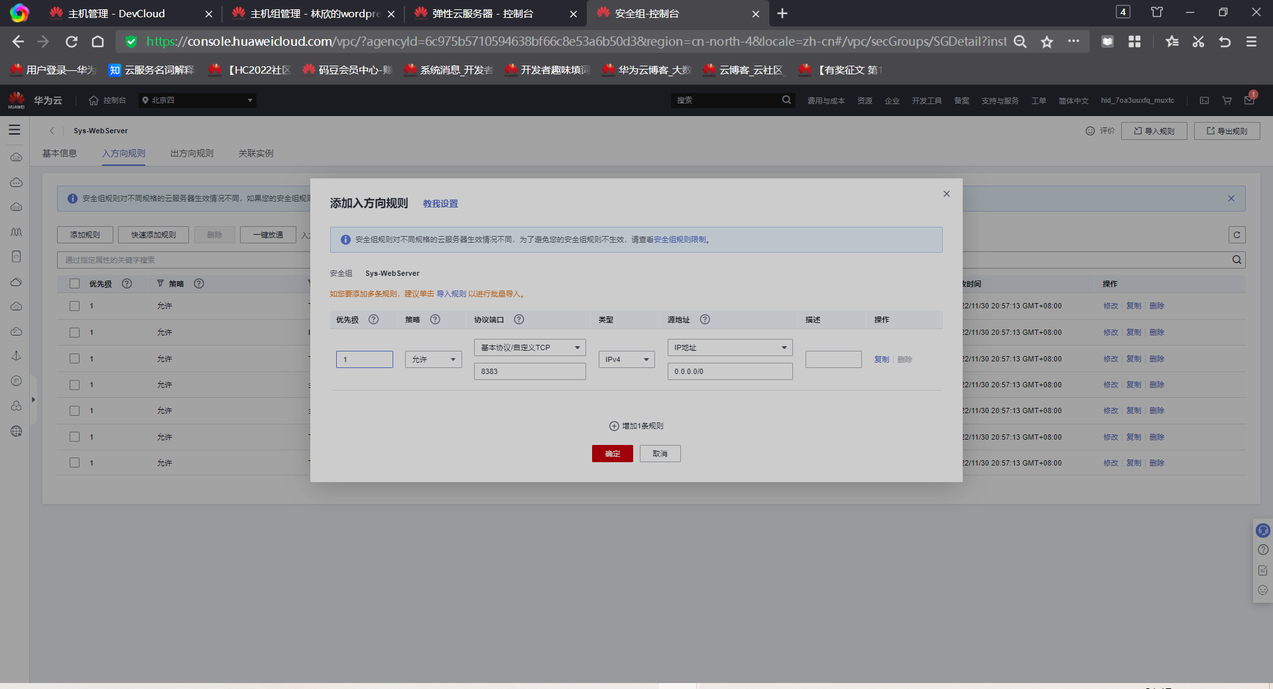This screenshot has height=689, width=1273.
Task: Click the scissors screenshot icon in browser toolbar
Action: [1198, 42]
